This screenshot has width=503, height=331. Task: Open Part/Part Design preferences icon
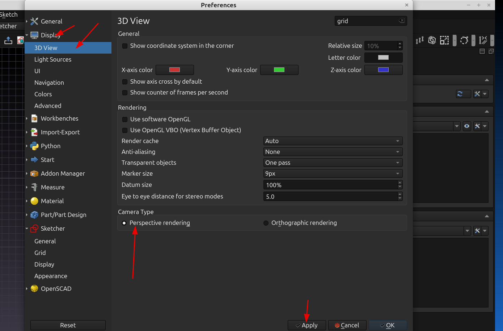click(x=34, y=215)
